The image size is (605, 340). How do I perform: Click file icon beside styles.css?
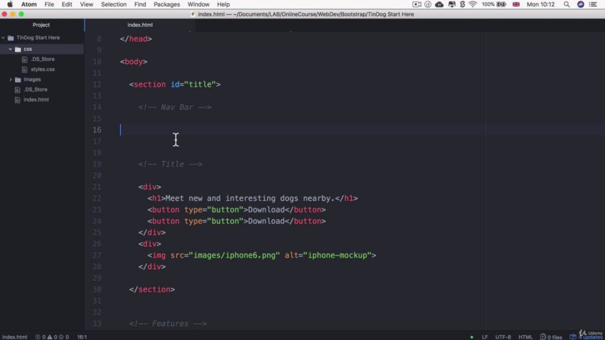click(x=25, y=70)
